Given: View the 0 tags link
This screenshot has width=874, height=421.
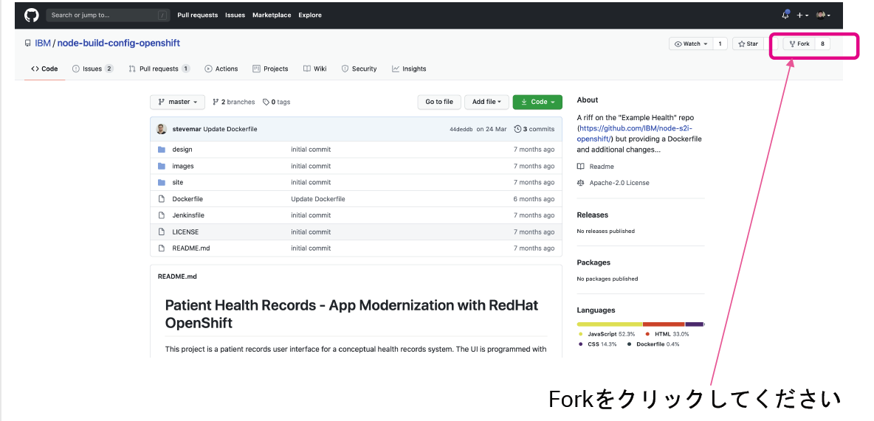Looking at the screenshot, I should 277,102.
